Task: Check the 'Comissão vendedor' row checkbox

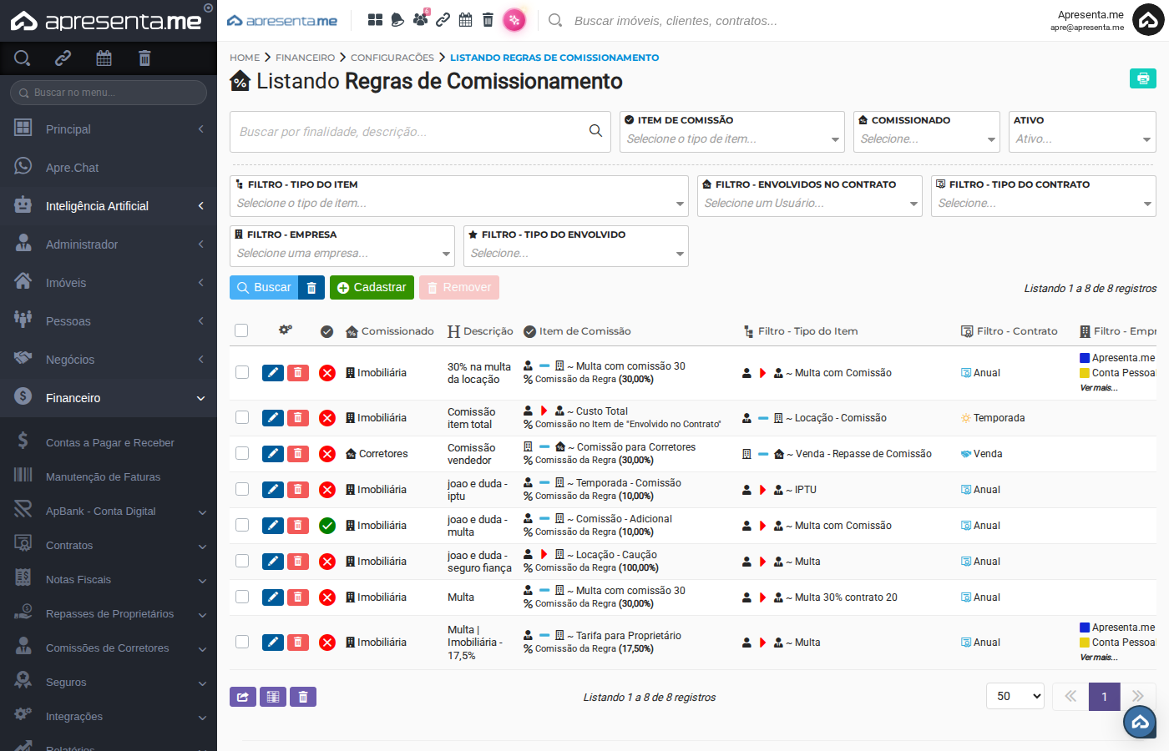Action: pos(242,453)
